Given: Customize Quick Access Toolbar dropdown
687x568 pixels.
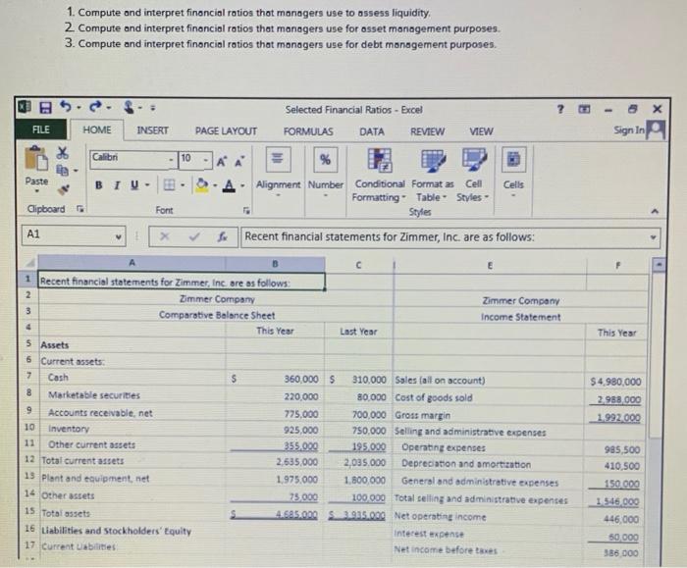Looking at the screenshot, I should [152, 107].
